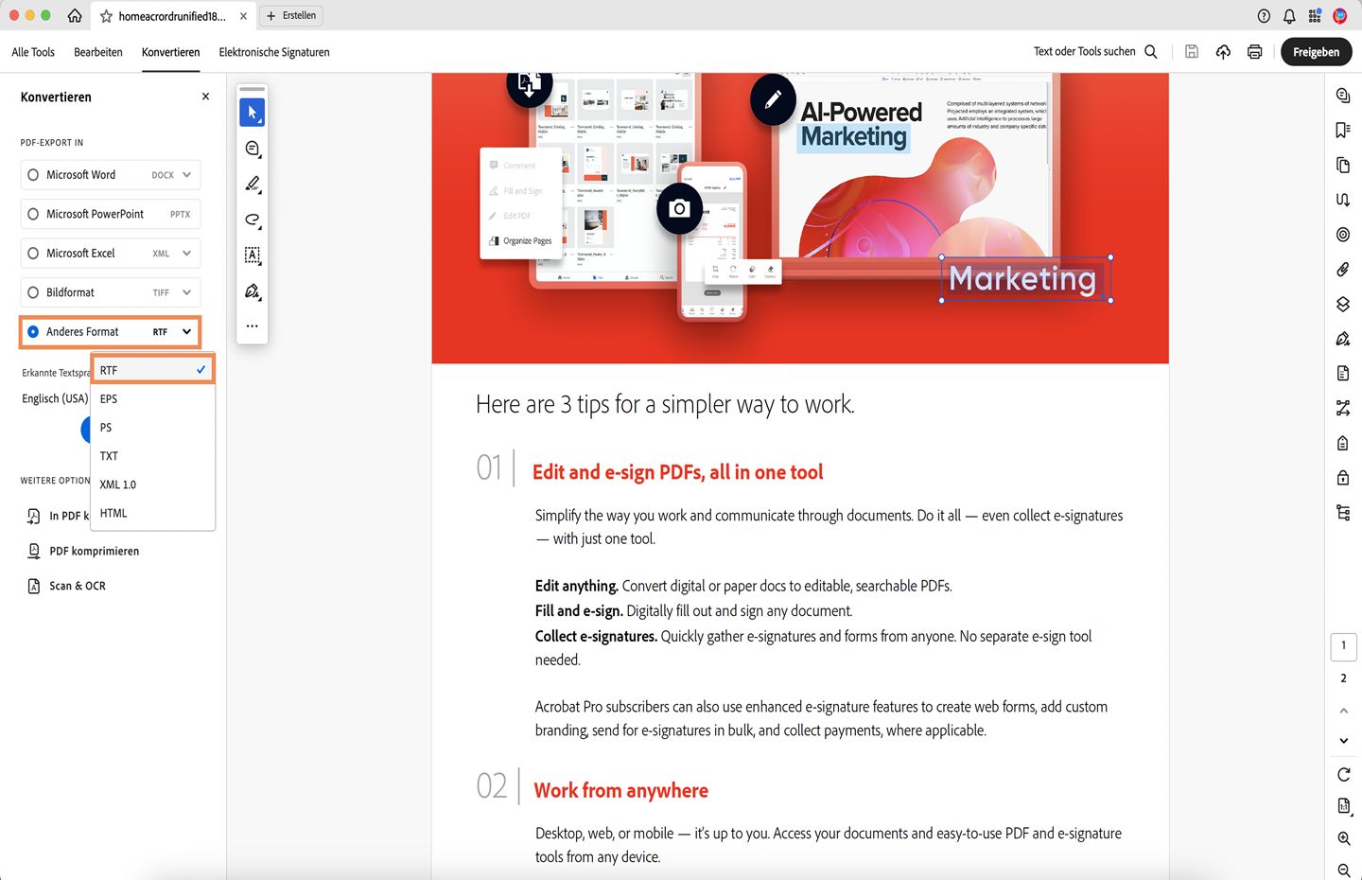Open the Bookmarks panel icon
This screenshot has width=1362, height=880.
(1343, 130)
